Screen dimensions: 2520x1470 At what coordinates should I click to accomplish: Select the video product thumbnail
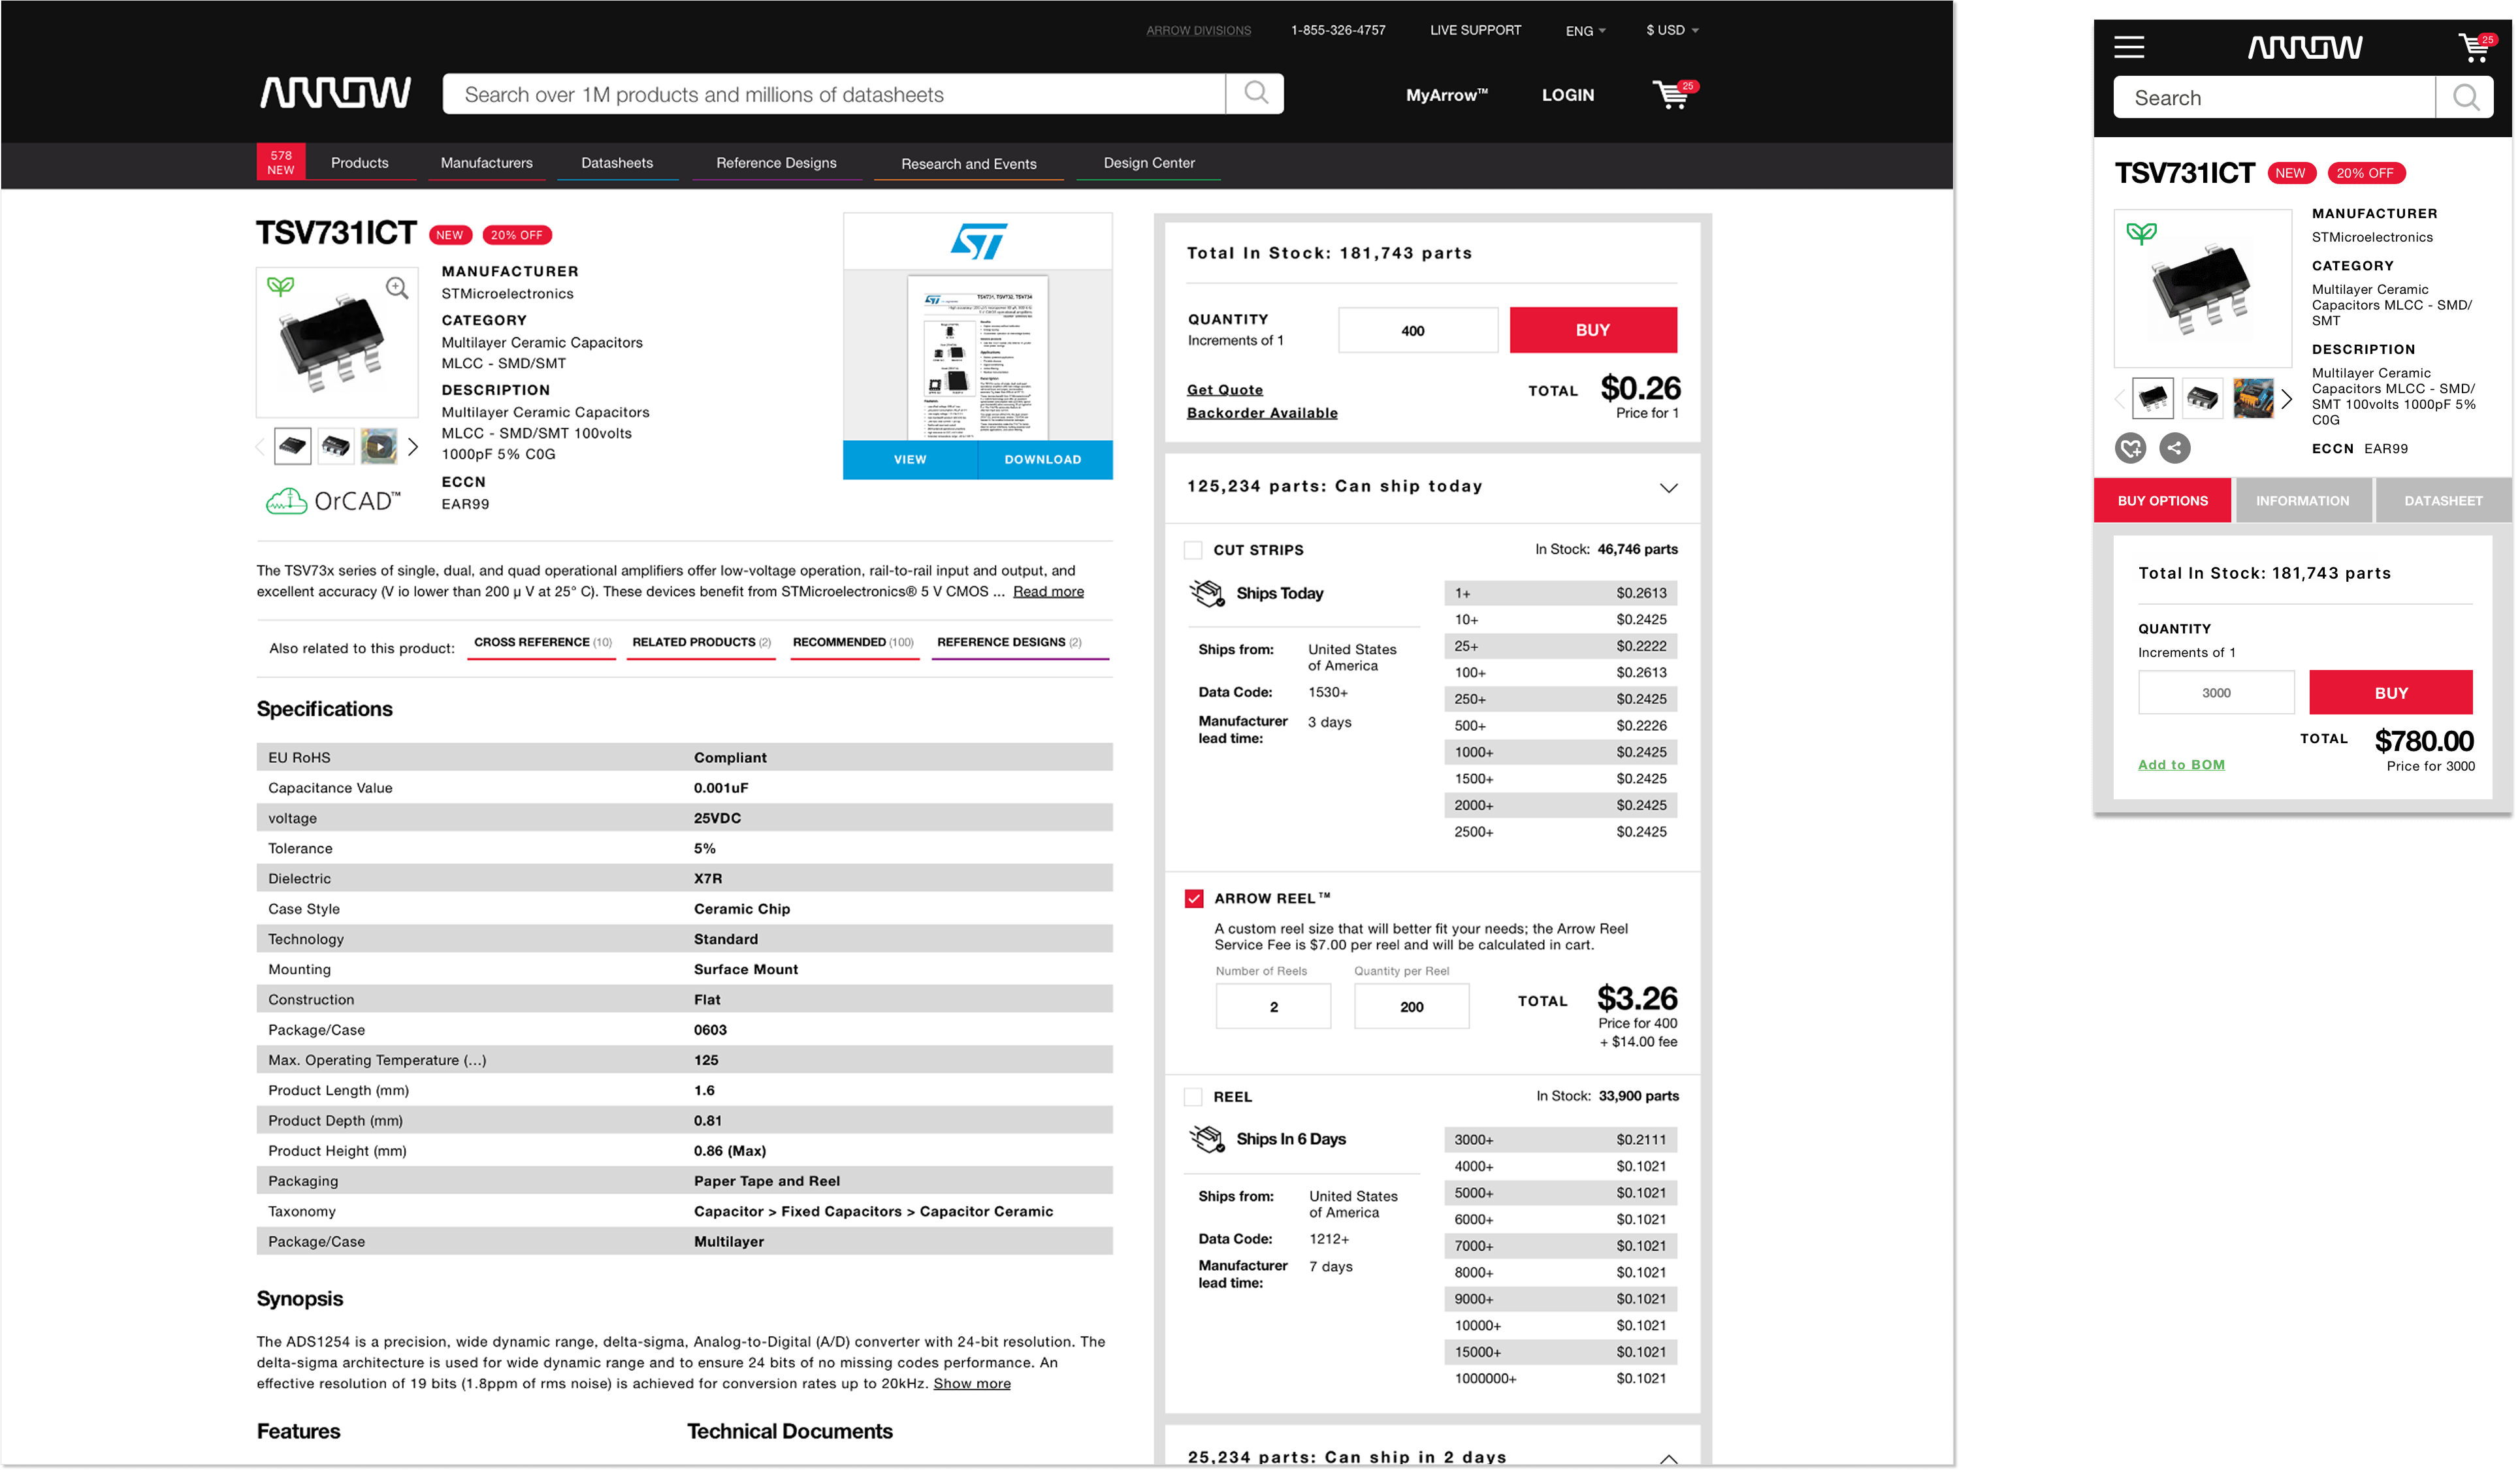(379, 446)
